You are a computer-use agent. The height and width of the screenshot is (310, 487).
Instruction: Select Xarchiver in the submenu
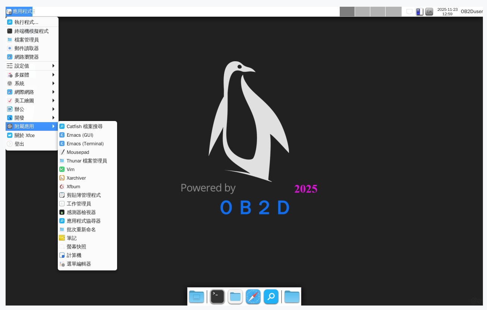coord(76,178)
